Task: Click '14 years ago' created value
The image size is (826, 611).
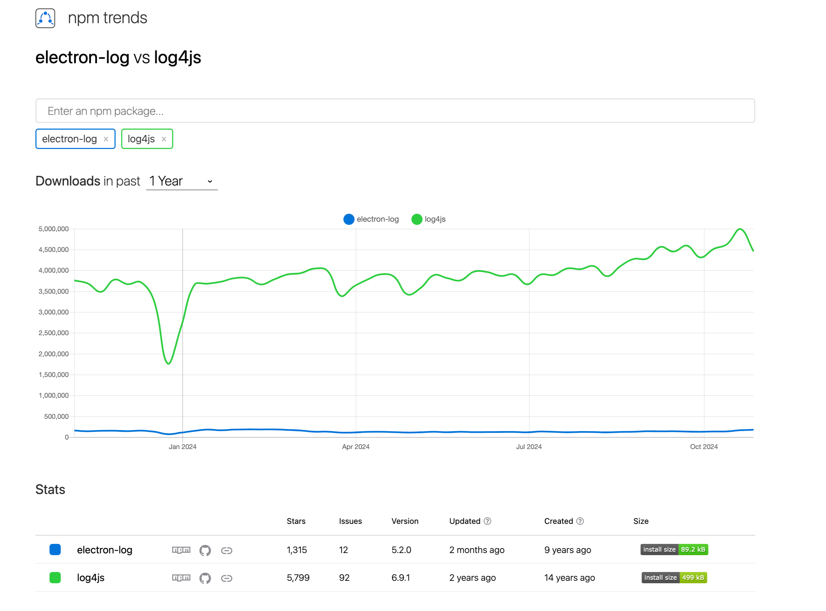Action: coord(570,578)
